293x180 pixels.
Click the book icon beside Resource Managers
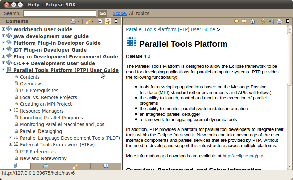click(16, 111)
